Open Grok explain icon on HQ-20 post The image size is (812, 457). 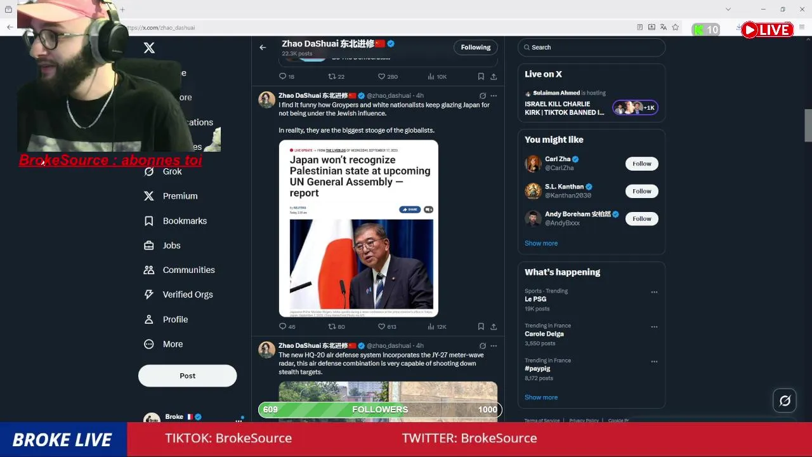pyautogui.click(x=483, y=346)
